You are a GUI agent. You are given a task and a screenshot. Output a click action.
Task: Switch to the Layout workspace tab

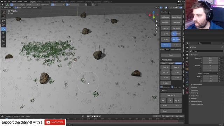(33, 2)
